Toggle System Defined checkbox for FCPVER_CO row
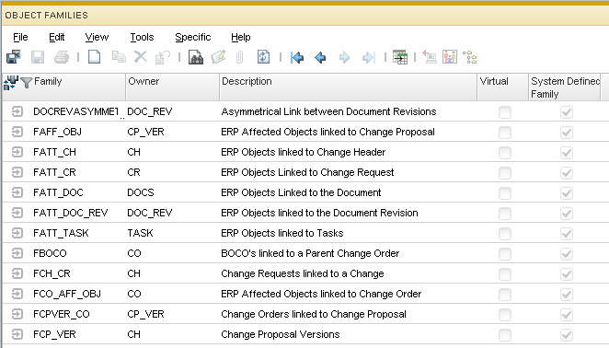609x348 pixels. 567,315
